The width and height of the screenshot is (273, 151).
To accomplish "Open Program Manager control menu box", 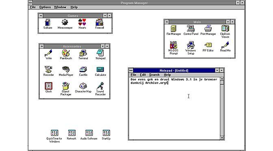I will coord(30,3).
